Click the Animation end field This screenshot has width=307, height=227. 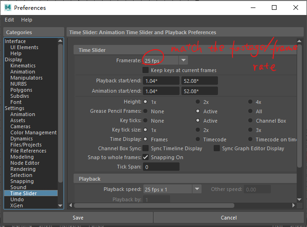tap(200, 91)
